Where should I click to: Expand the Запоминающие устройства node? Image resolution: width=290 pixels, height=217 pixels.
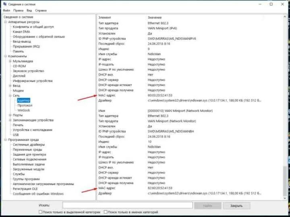point(10,120)
